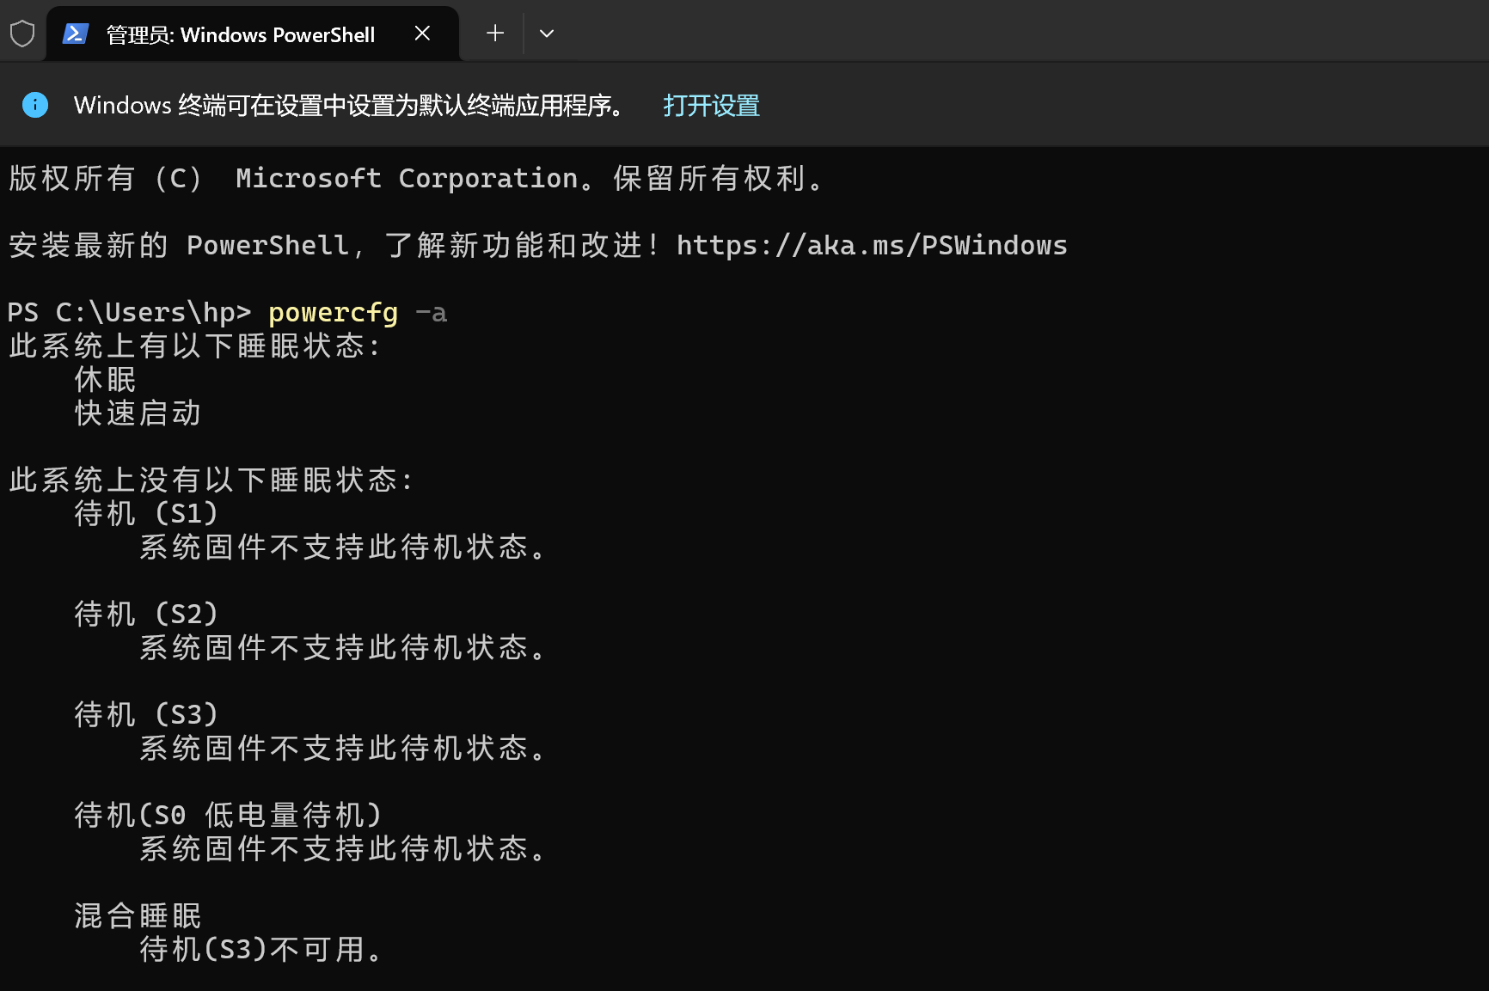Click the 休眠 entry in the output
The height and width of the screenshot is (991, 1489).
(x=106, y=380)
